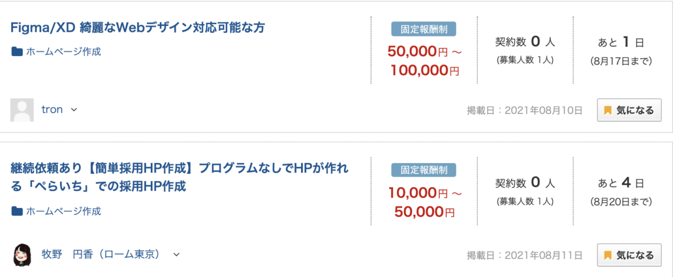The height and width of the screenshot is (277, 673).
Task: Expand the chevron next to 牧野 円香(ローム東京)
Action: [176, 255]
